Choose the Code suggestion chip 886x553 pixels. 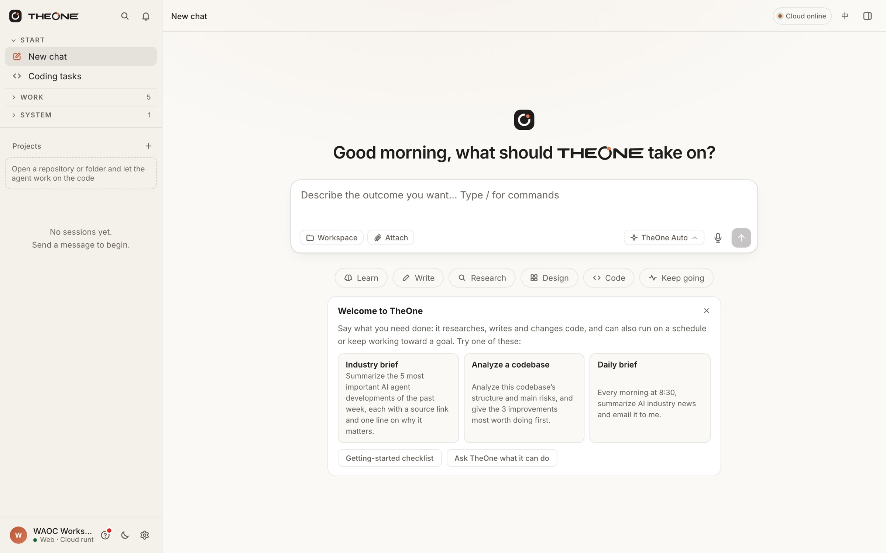[608, 278]
